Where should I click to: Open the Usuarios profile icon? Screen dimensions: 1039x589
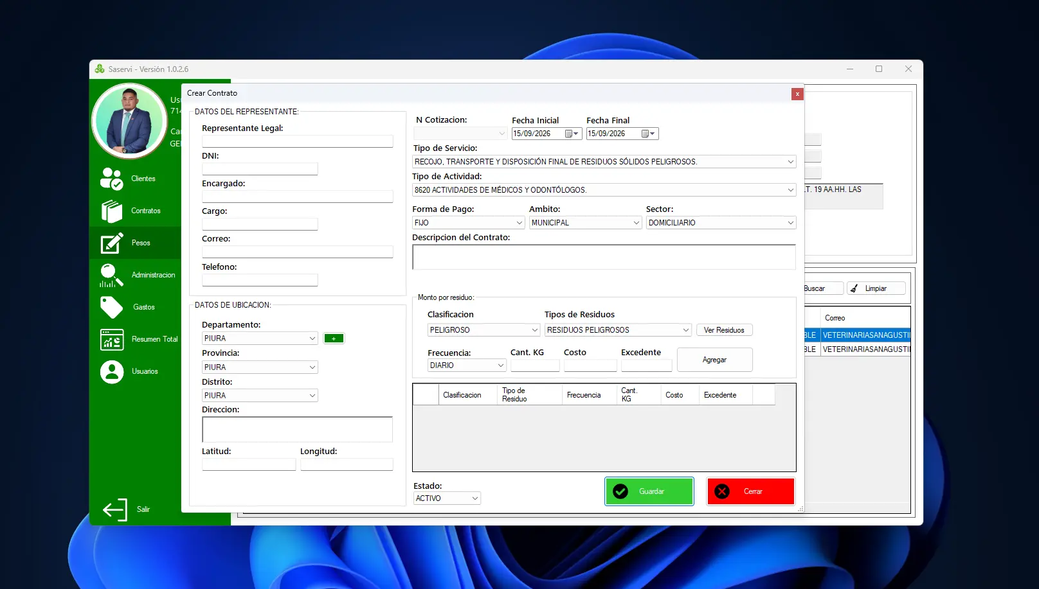tap(112, 372)
